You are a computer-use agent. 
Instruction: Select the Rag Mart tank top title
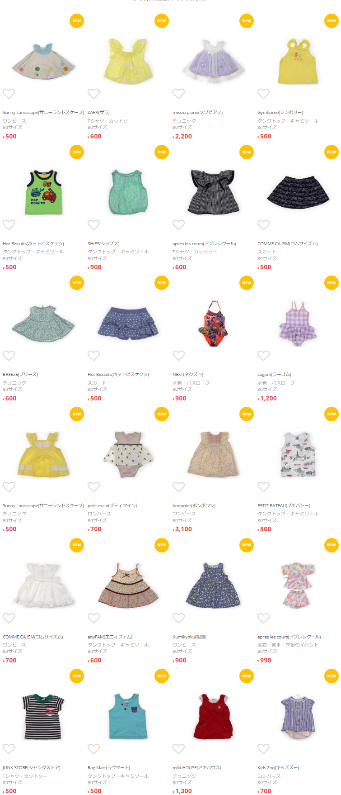(109, 767)
